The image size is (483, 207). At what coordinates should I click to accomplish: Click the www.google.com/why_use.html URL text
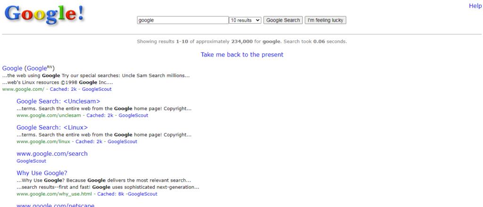coord(54,194)
